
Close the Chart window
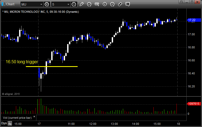[197, 2]
